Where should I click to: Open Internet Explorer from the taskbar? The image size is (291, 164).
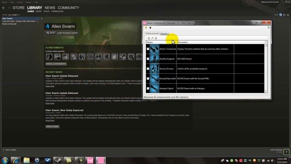[x=15, y=160]
